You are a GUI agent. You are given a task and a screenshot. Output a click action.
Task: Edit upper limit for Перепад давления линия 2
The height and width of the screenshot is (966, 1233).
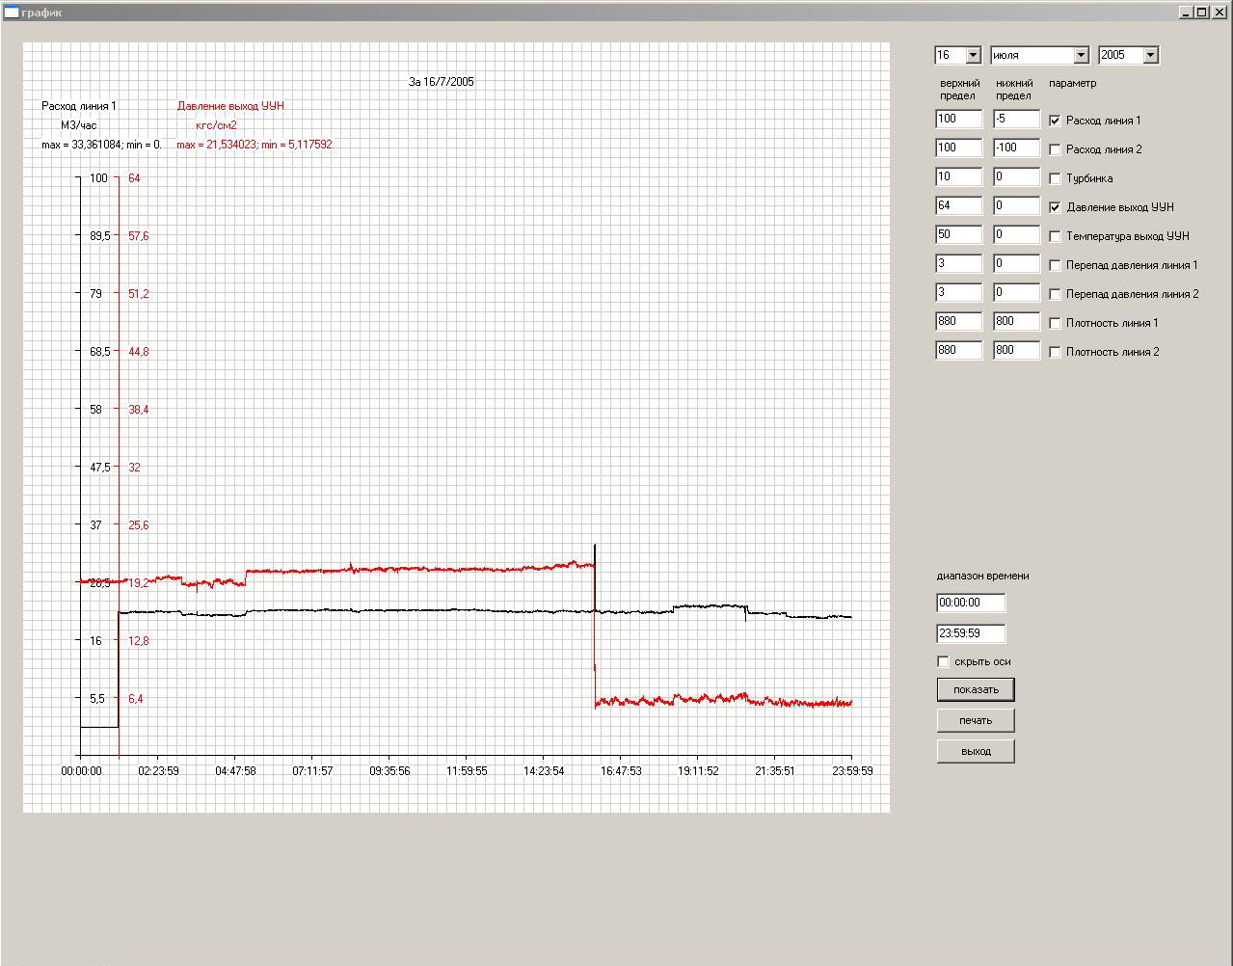958,292
